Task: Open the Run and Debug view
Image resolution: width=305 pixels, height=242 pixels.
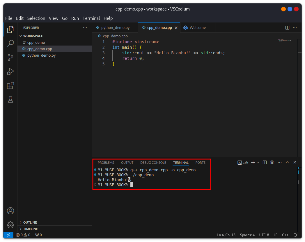Action: (x=10, y=72)
